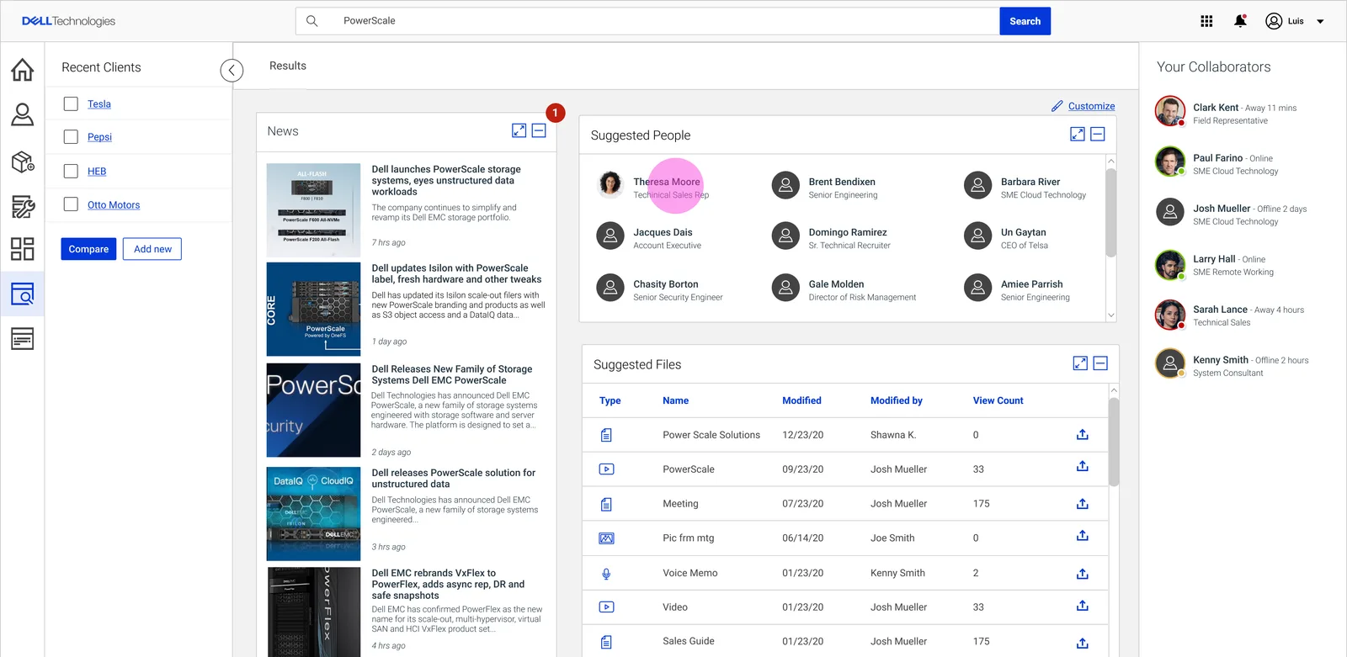
Task: Click the Suggested Files scrollbar thumb
Action: 1114,442
